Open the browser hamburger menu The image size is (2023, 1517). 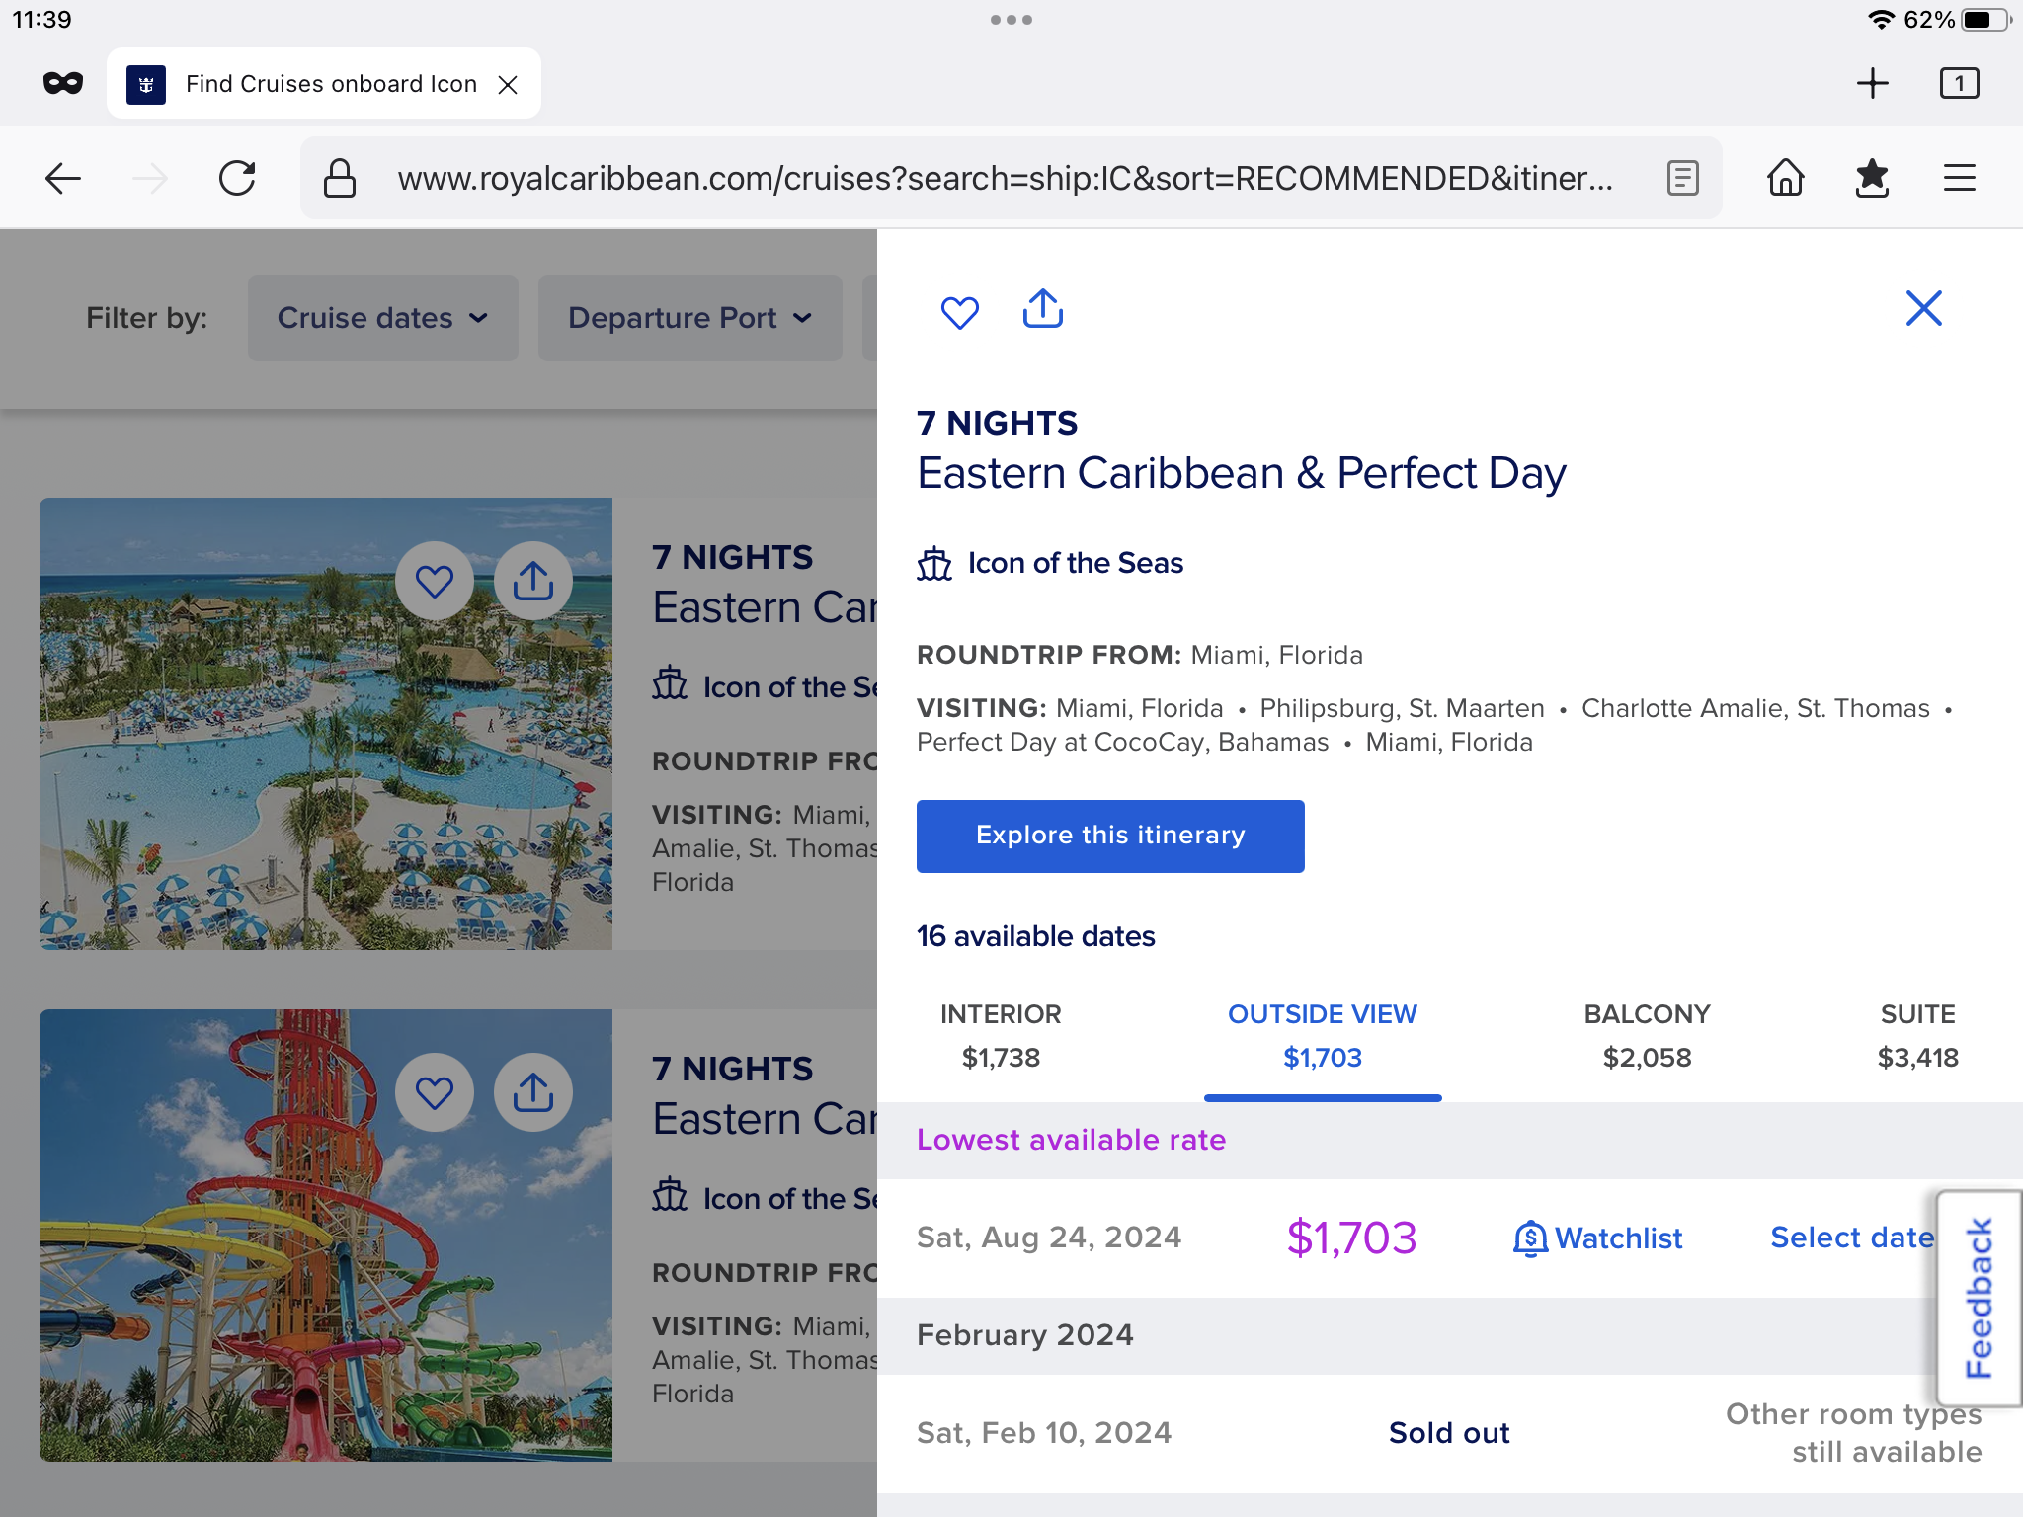point(1960,179)
